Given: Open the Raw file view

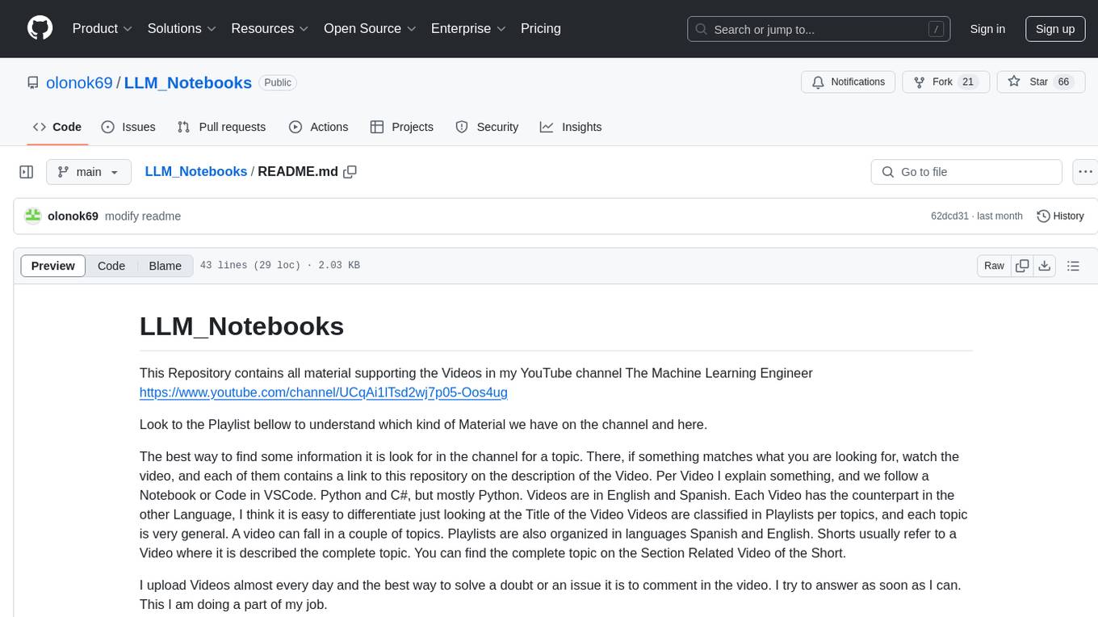Looking at the screenshot, I should [x=994, y=266].
